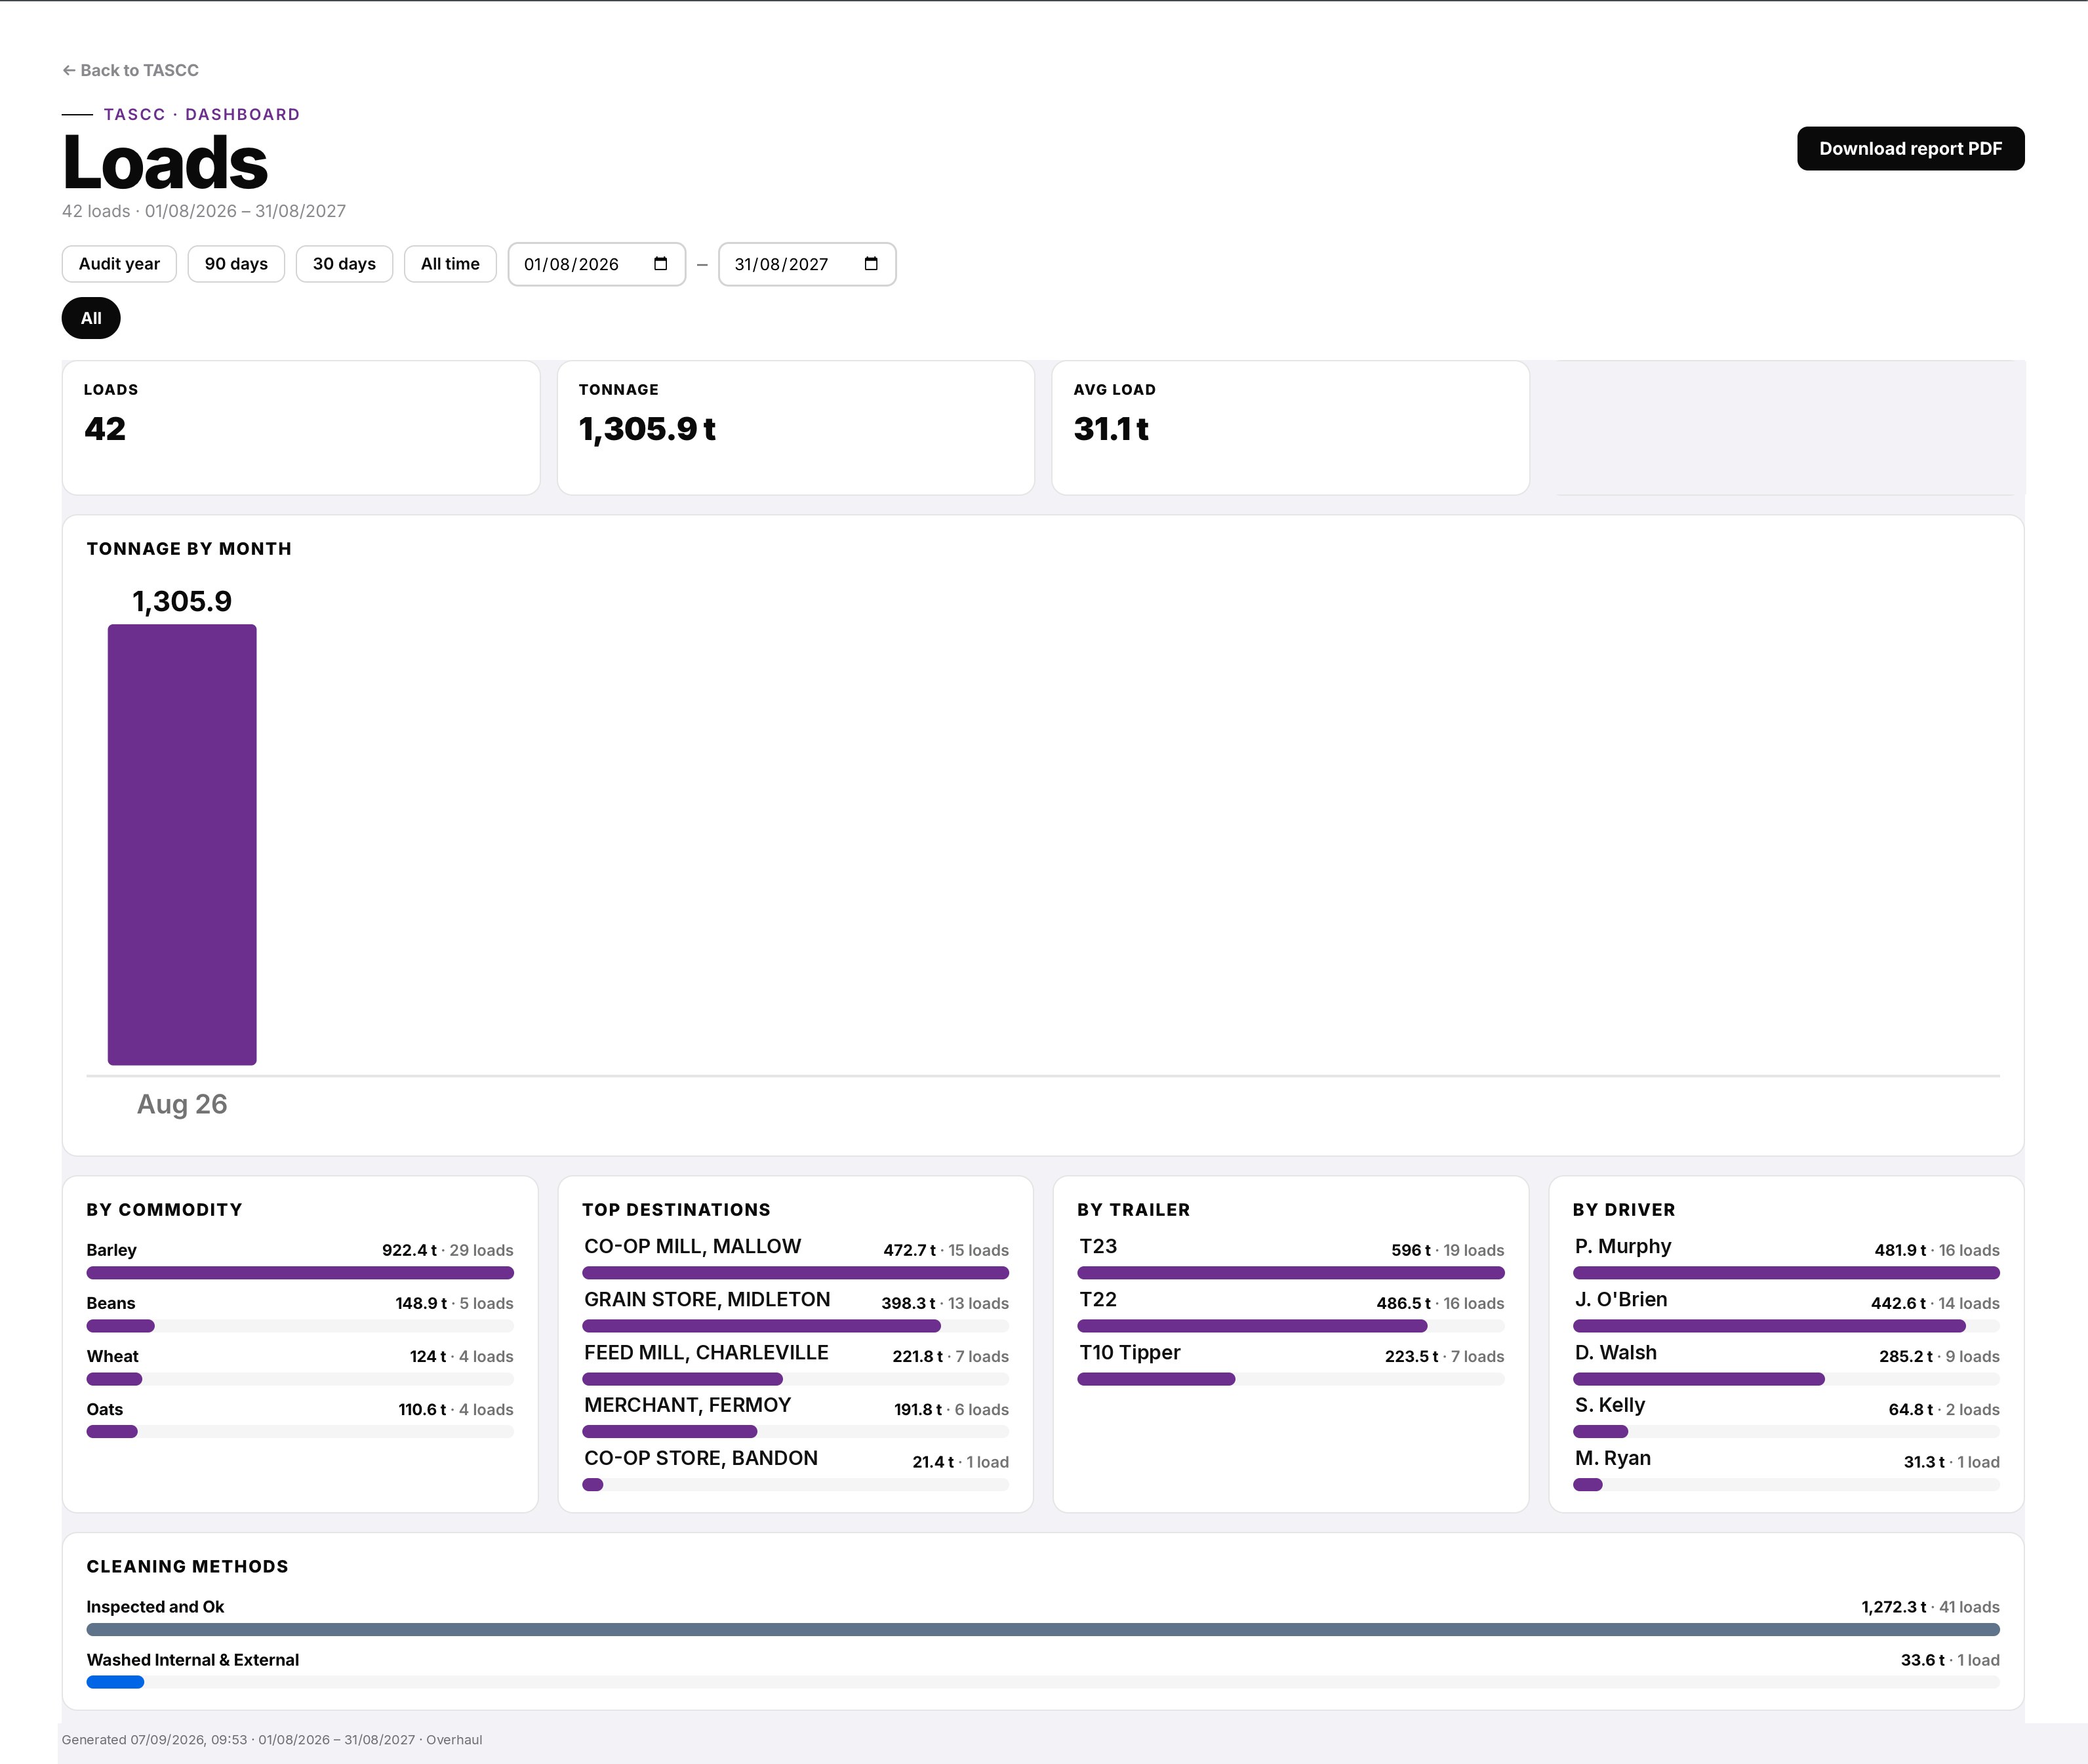Click the Beans commodity progress bar
The width and height of the screenshot is (2088, 1764).
coord(300,1326)
